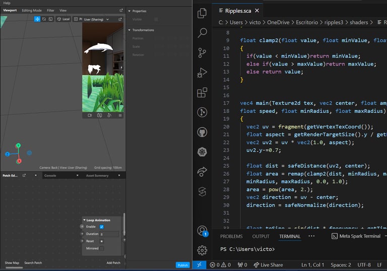This screenshot has width=387, height=271.
Task: Collapse the Loop Animation patch
Action: click(x=84, y=220)
